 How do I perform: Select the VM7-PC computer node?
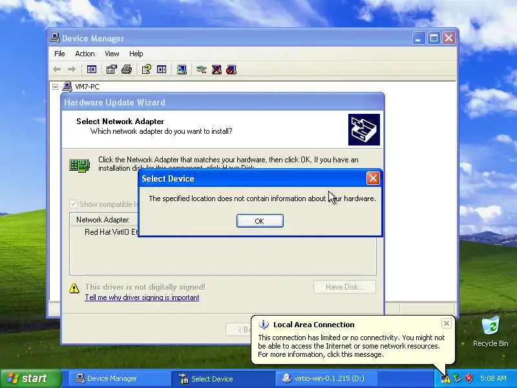point(87,87)
